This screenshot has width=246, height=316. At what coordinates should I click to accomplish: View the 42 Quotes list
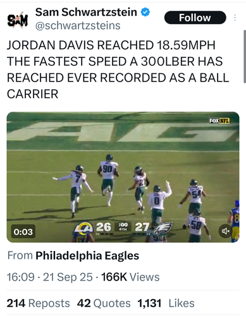pos(104,303)
